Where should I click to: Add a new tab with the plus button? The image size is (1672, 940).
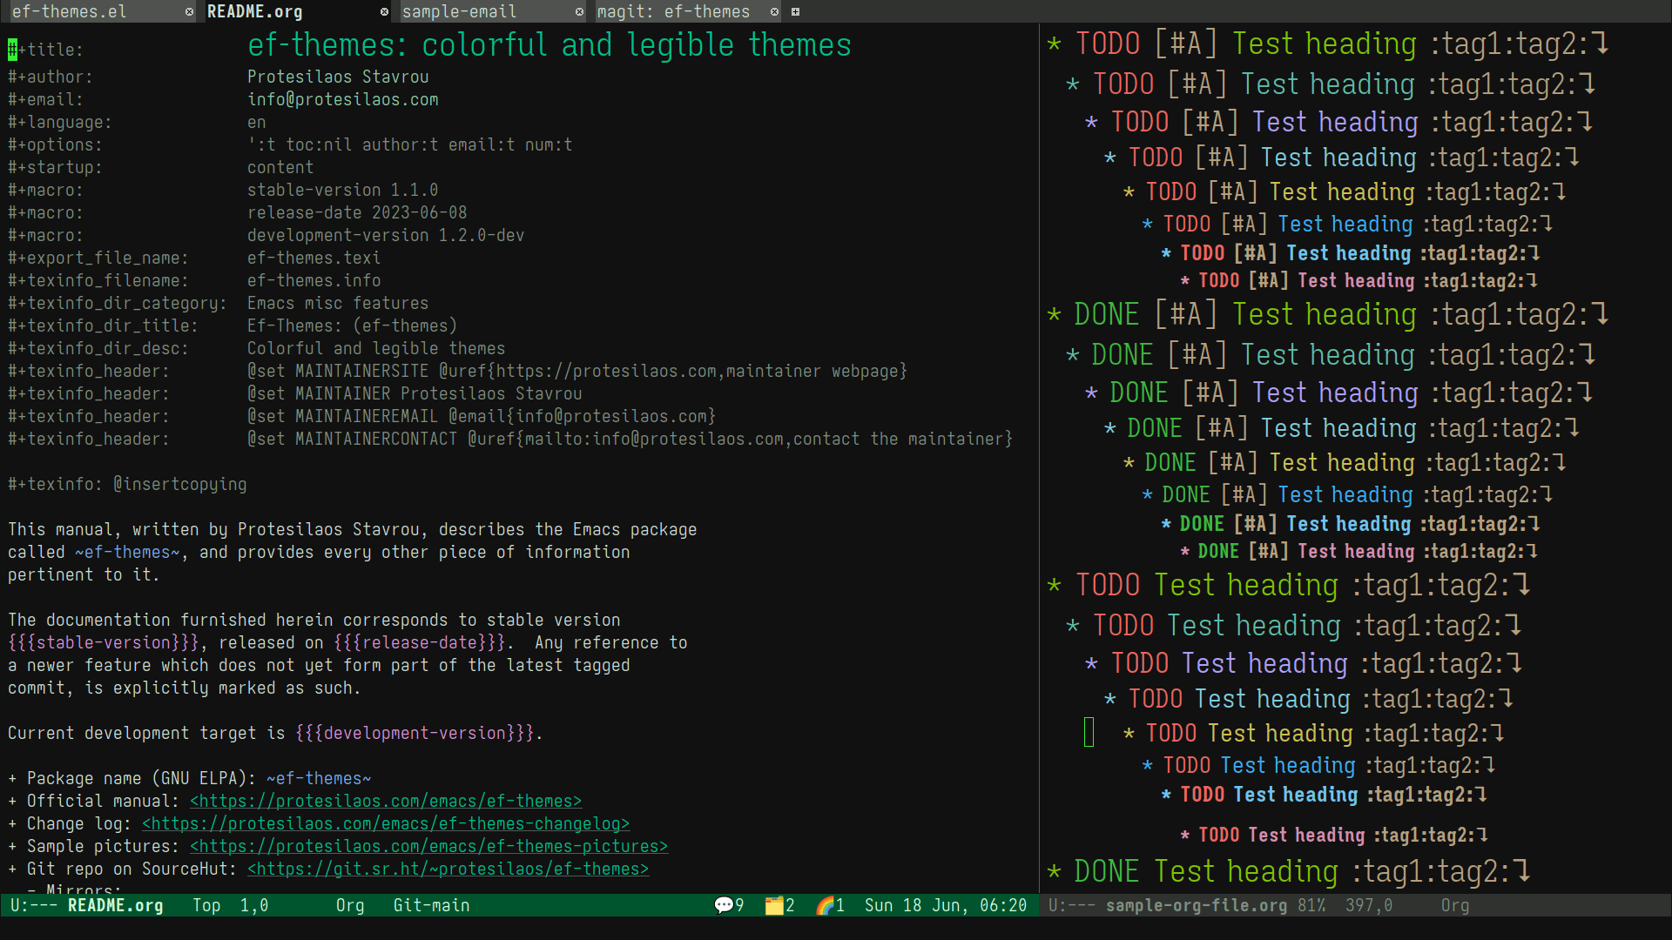click(795, 12)
